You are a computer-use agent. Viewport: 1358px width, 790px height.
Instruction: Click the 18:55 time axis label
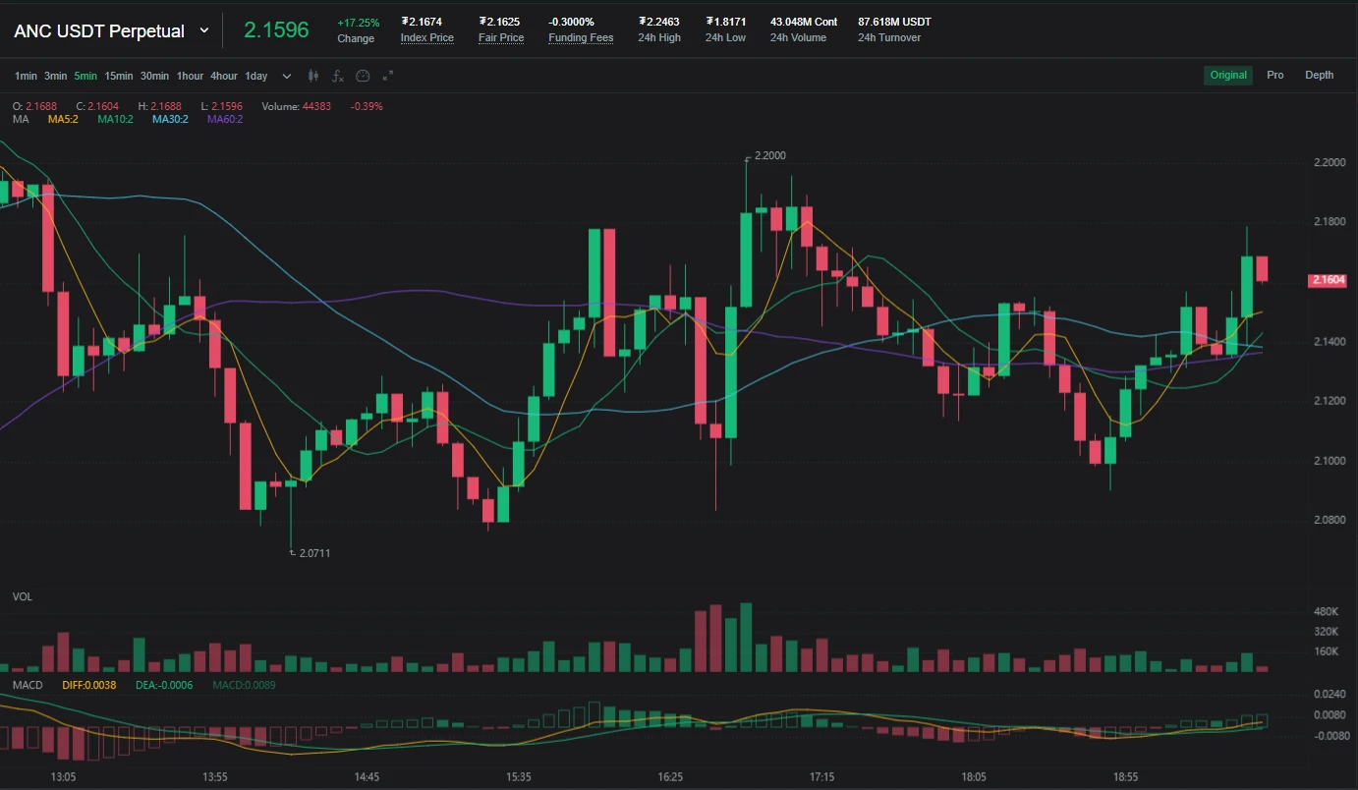point(1125,776)
